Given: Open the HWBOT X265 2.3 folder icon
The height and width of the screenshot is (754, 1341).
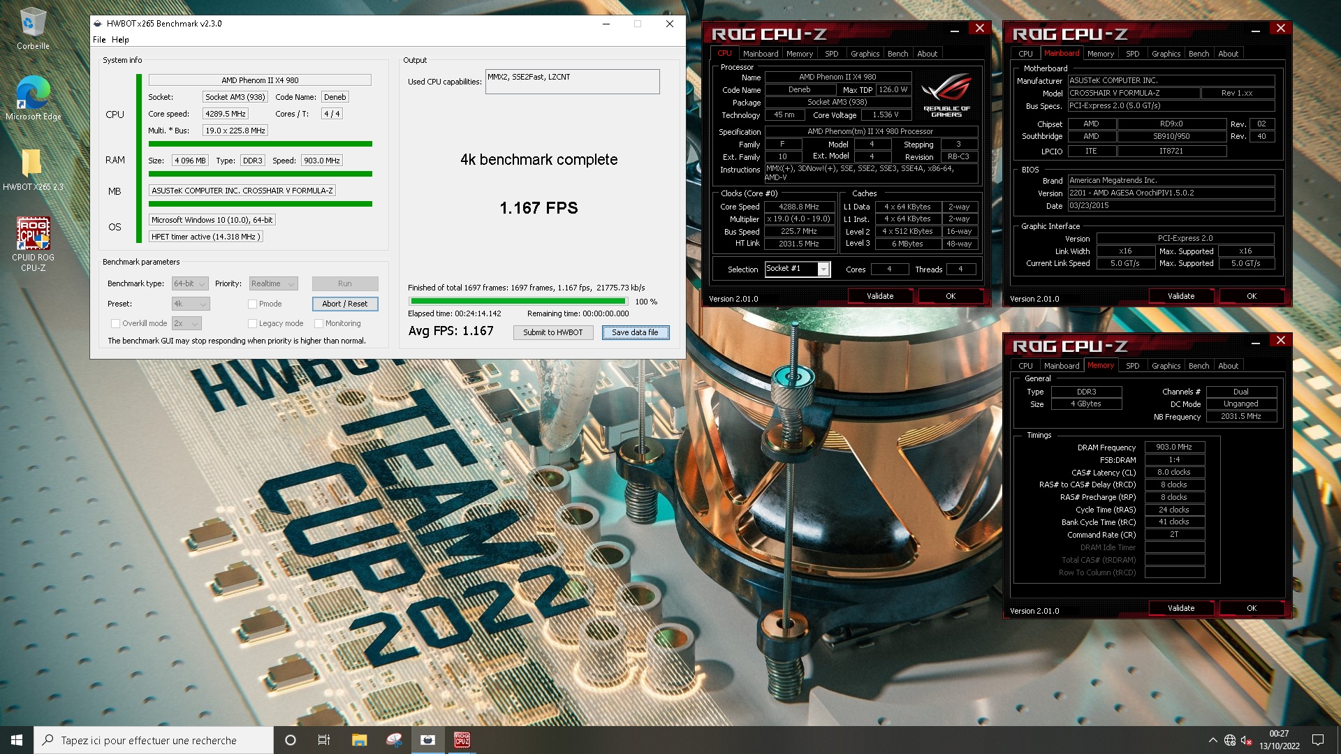Looking at the screenshot, I should 33,170.
